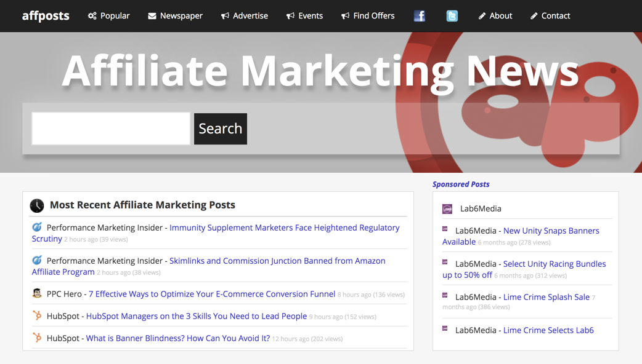The height and width of the screenshot is (364, 642).
Task: Click the '8 hours ago (136 views)' text
Action: pyautogui.click(x=371, y=295)
